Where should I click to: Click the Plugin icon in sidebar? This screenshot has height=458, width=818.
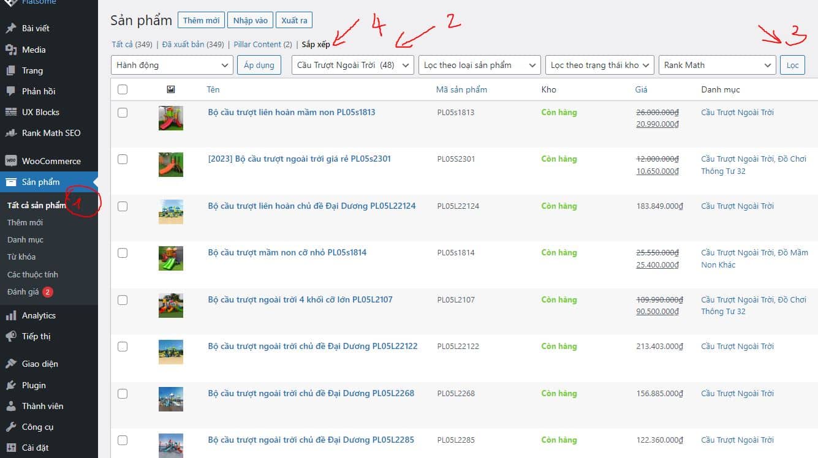10,385
